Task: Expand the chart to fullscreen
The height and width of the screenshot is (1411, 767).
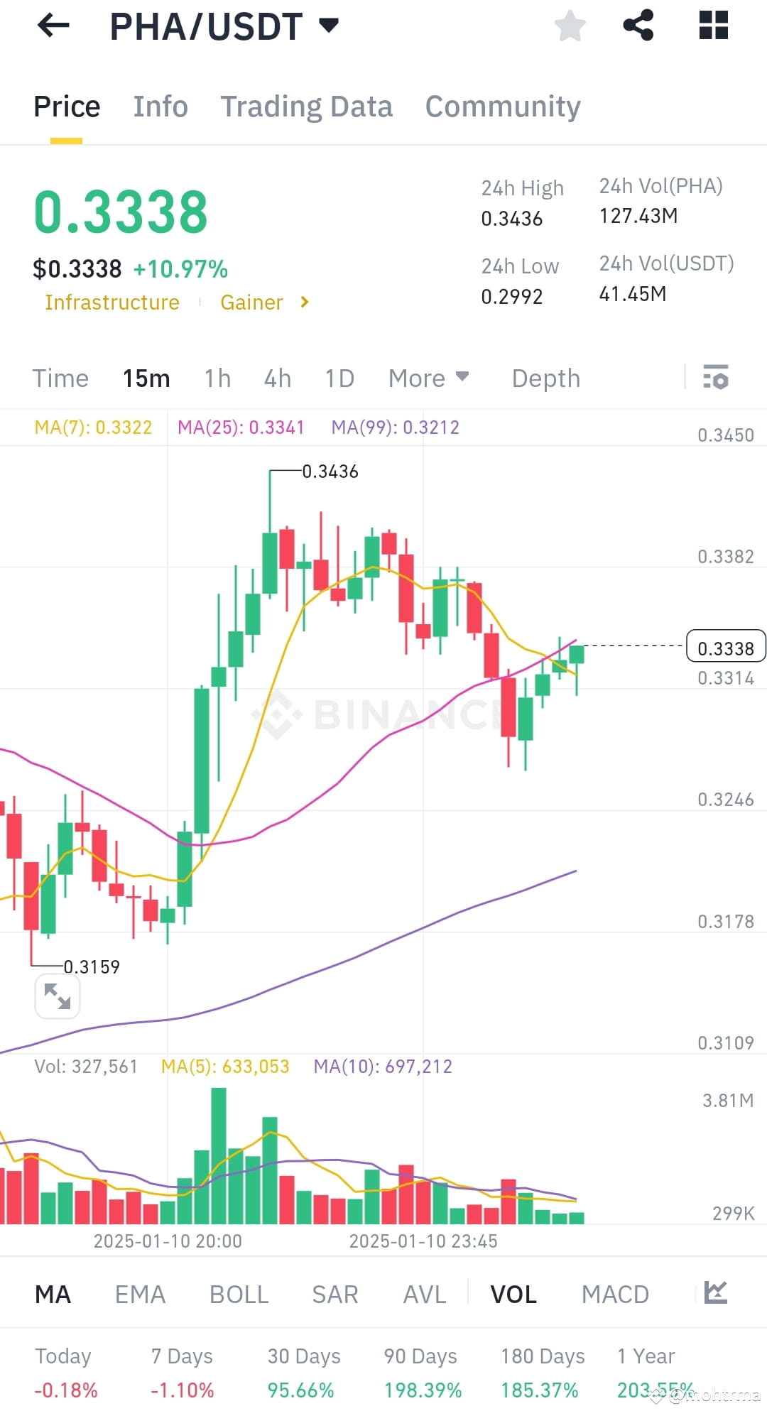Action: coord(58,996)
